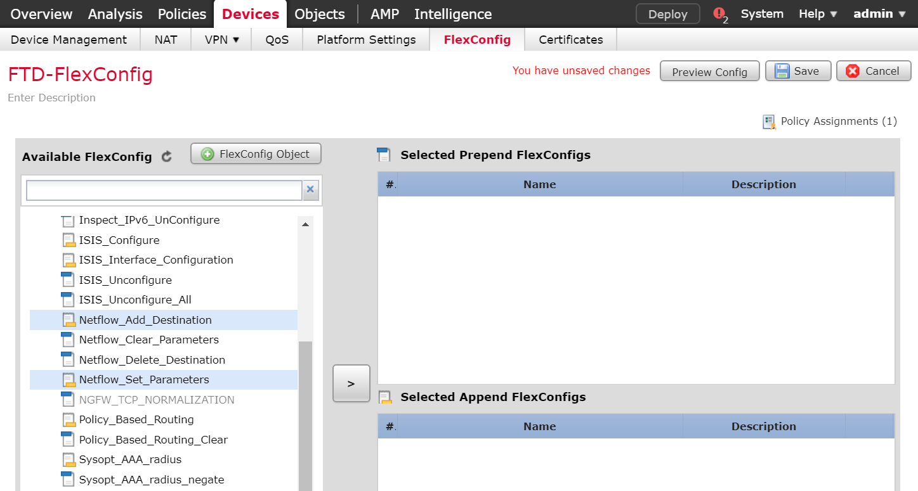Click the Selected Prepend FlexConfigs icon
This screenshot has width=918, height=491.
click(384, 155)
